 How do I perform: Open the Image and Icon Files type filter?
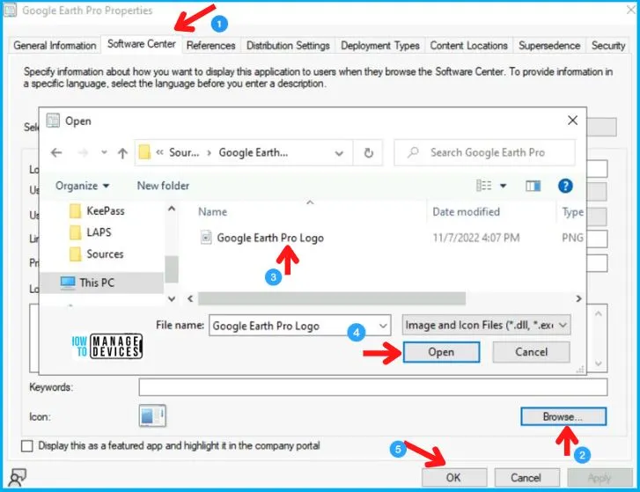click(x=486, y=325)
